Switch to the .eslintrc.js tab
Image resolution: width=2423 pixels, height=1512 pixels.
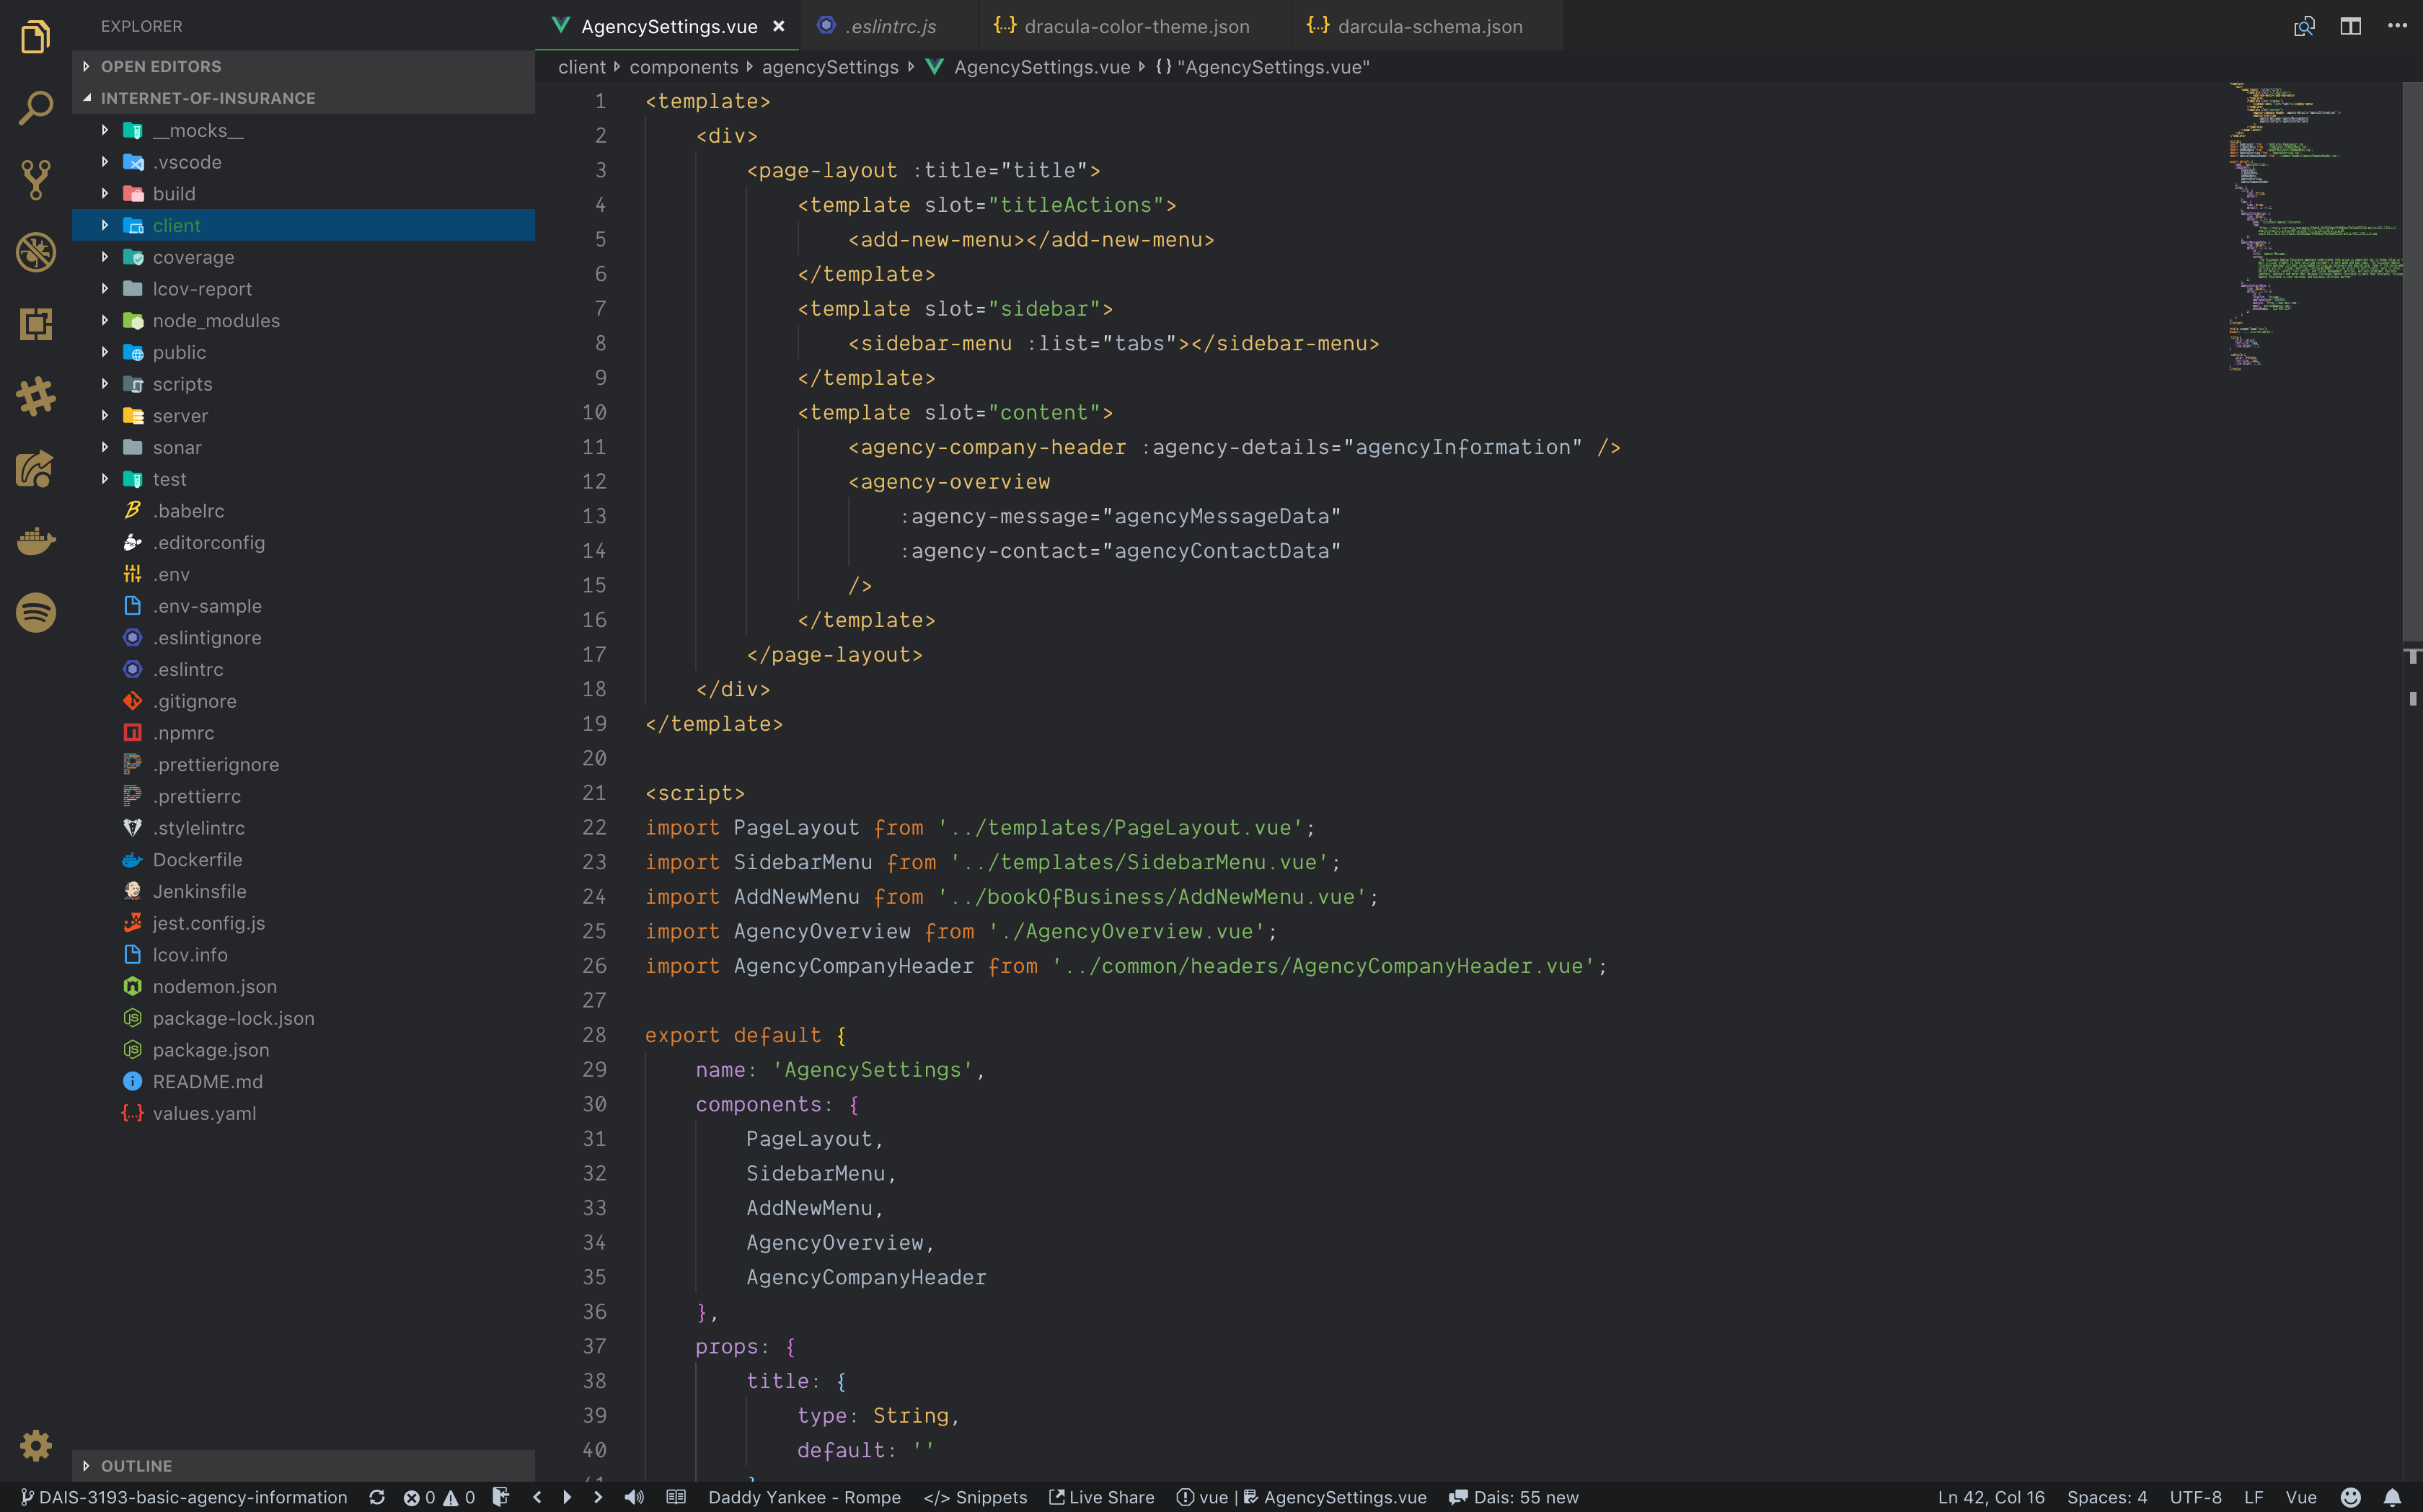coord(889,26)
